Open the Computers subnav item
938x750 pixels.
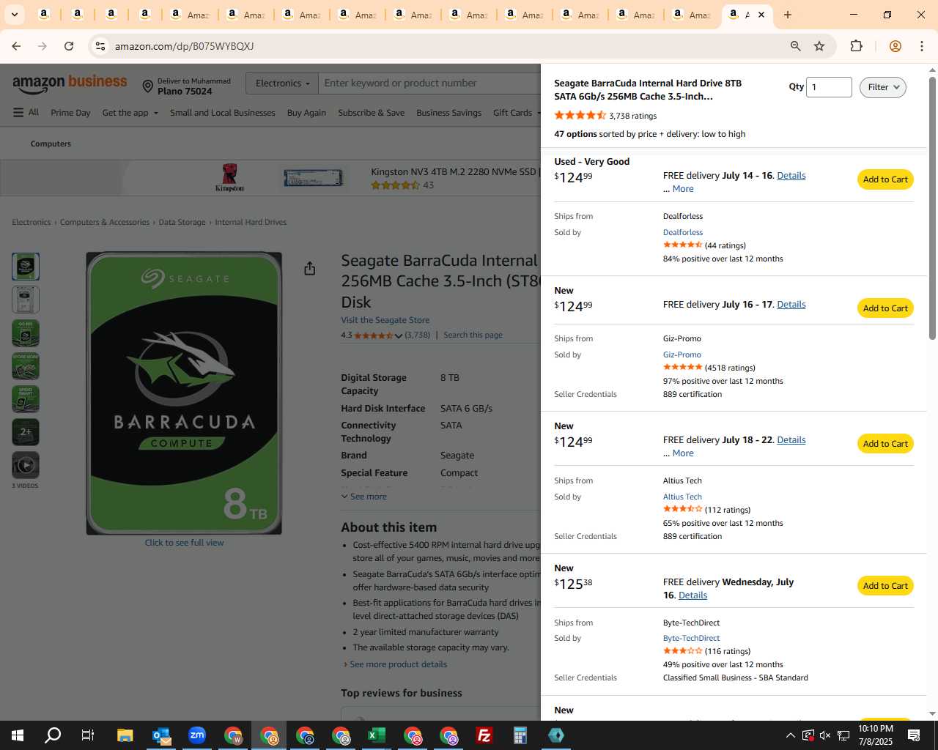pos(51,144)
